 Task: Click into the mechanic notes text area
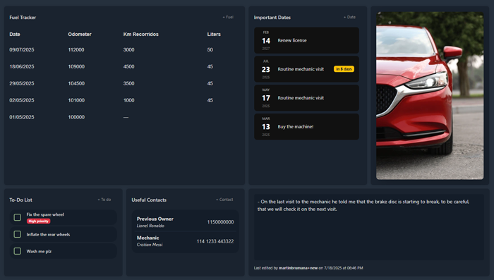369,227
